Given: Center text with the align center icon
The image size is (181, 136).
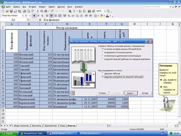Looking at the screenshot, I should tap(51, 16).
